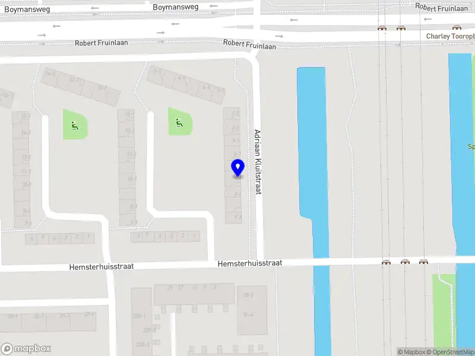The height and width of the screenshot is (356, 475).
Task: Select the playground icon nearest the blue pin
Action: [179, 123]
